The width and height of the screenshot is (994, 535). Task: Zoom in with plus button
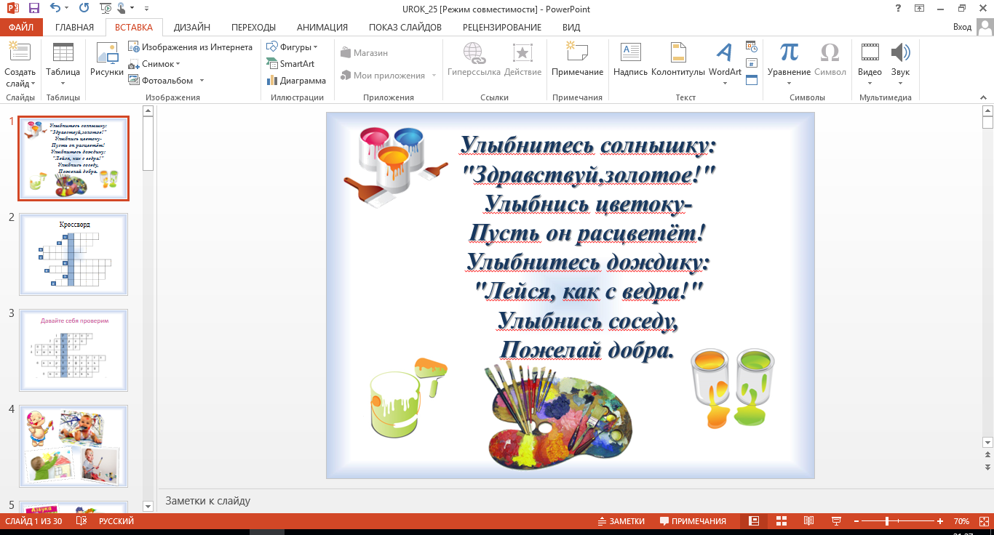tap(940, 521)
